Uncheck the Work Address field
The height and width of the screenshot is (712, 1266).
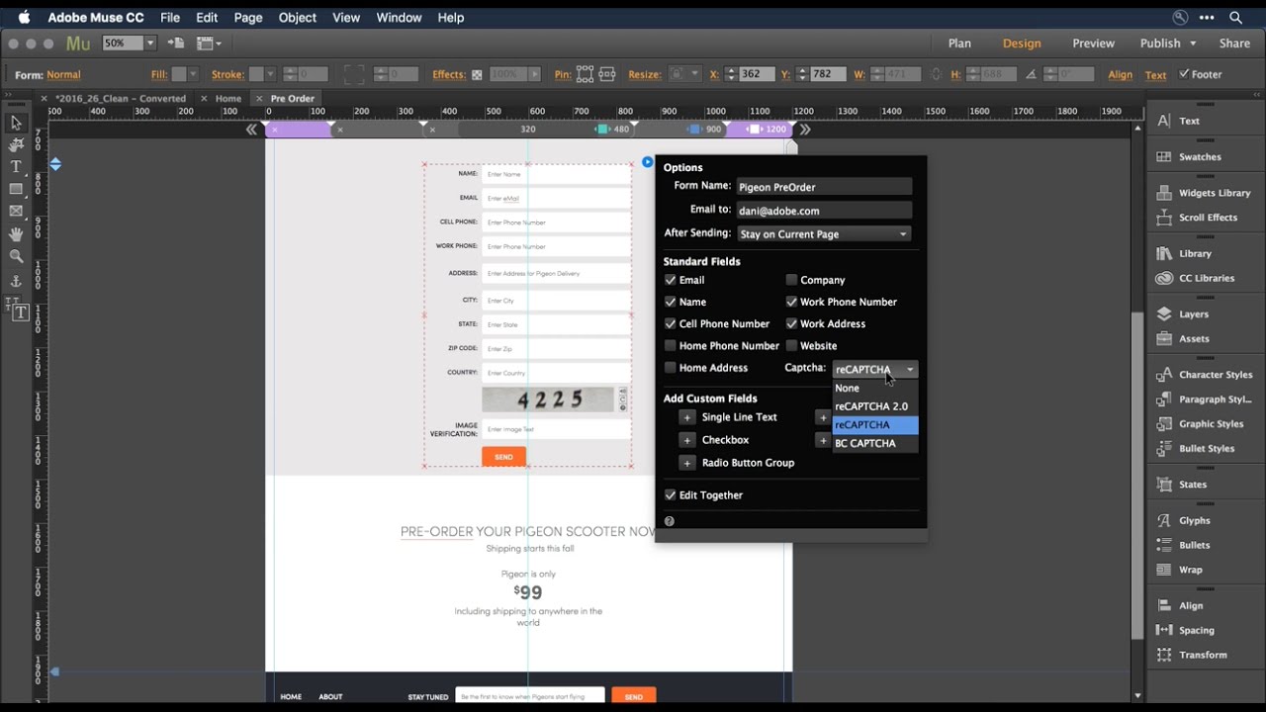pyautogui.click(x=791, y=323)
